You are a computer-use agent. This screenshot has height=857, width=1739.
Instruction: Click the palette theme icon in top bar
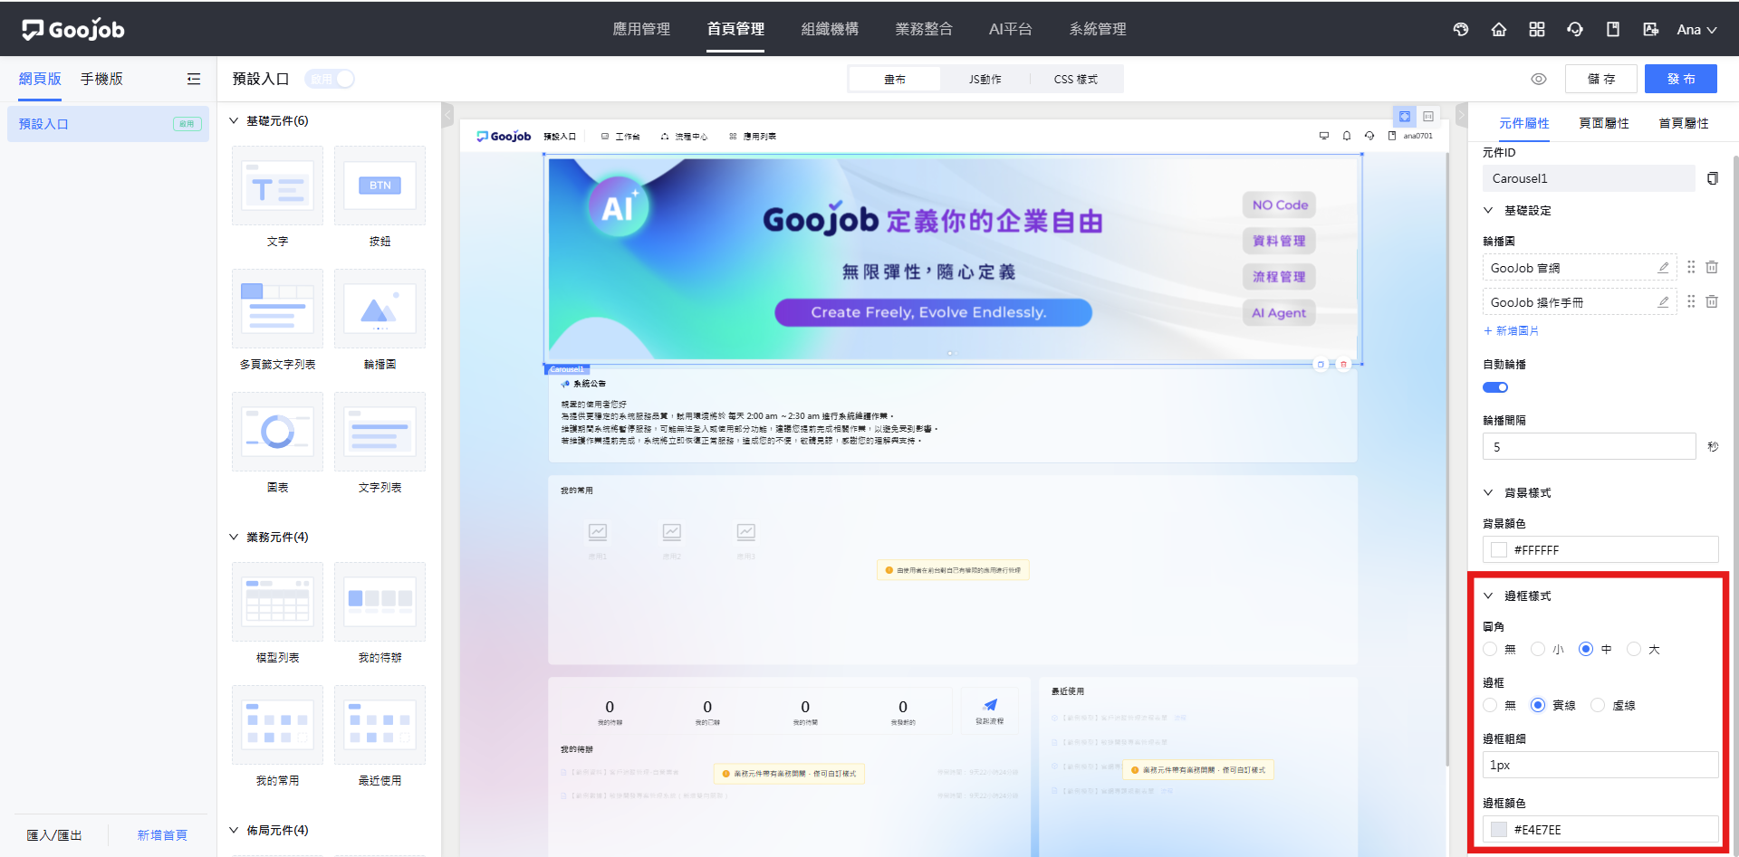[x=1461, y=30]
